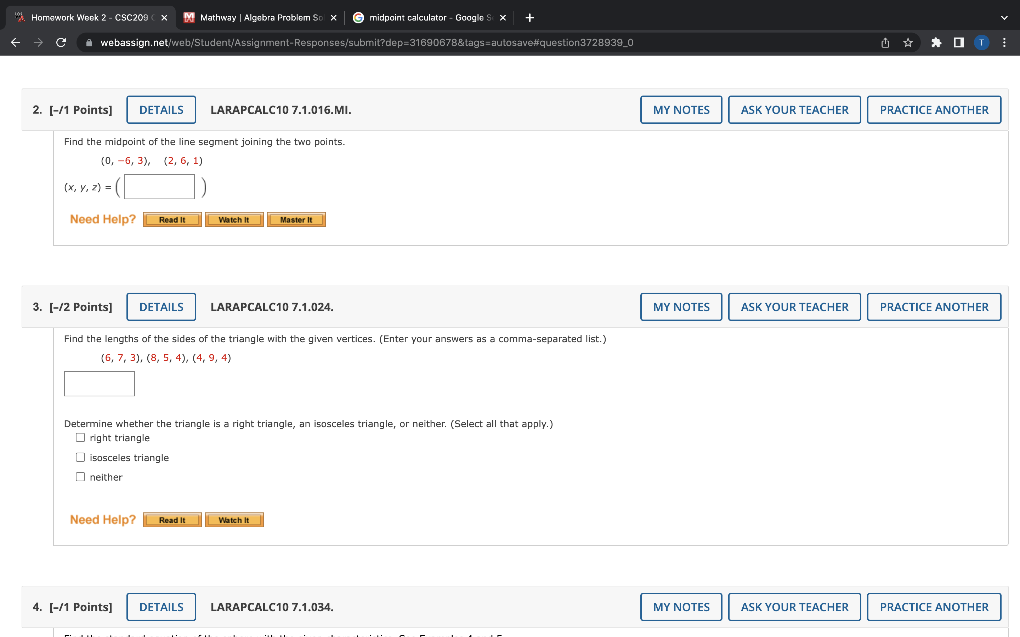Open the Chrome profile avatar

(x=981, y=42)
